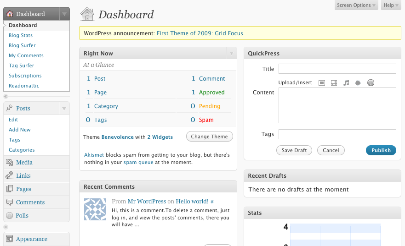Click the QuickPress widget header
Screen dimensions: 405x246
322,53
